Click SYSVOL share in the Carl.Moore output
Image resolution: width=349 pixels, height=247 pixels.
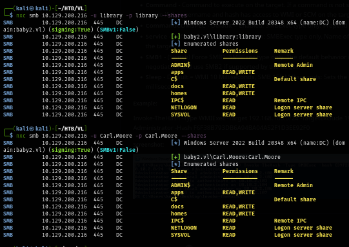click(x=181, y=235)
